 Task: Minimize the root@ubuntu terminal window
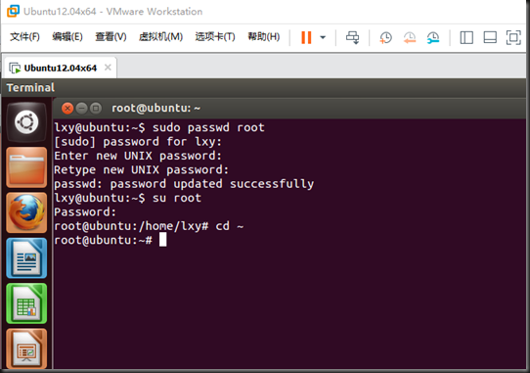pos(81,109)
